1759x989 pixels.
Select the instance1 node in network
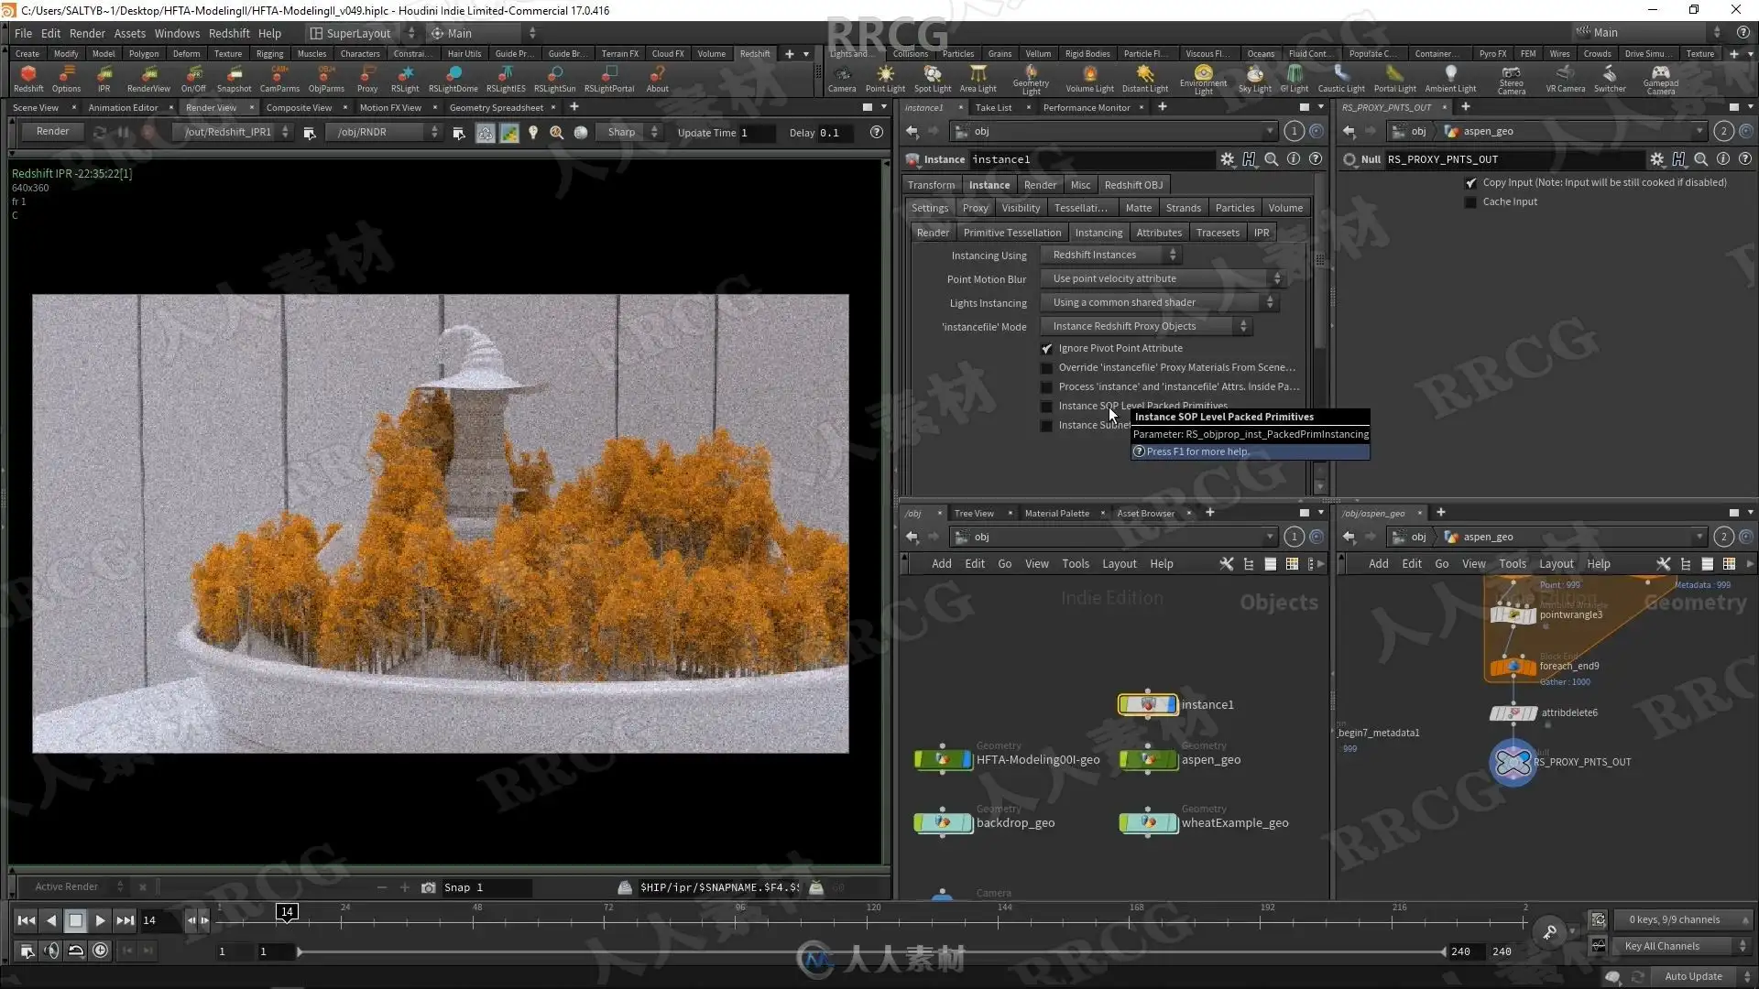[1147, 704]
